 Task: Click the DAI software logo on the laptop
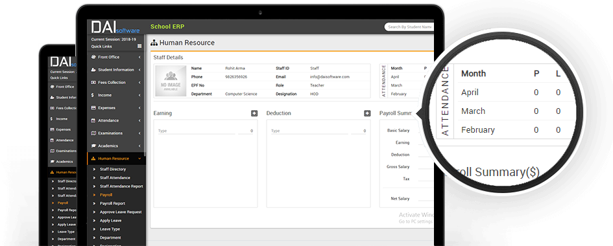pos(115,27)
